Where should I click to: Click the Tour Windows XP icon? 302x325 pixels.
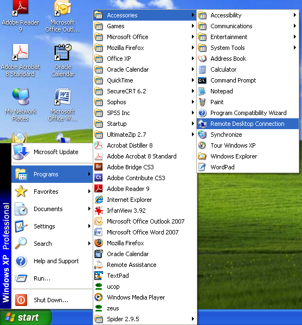click(x=202, y=145)
